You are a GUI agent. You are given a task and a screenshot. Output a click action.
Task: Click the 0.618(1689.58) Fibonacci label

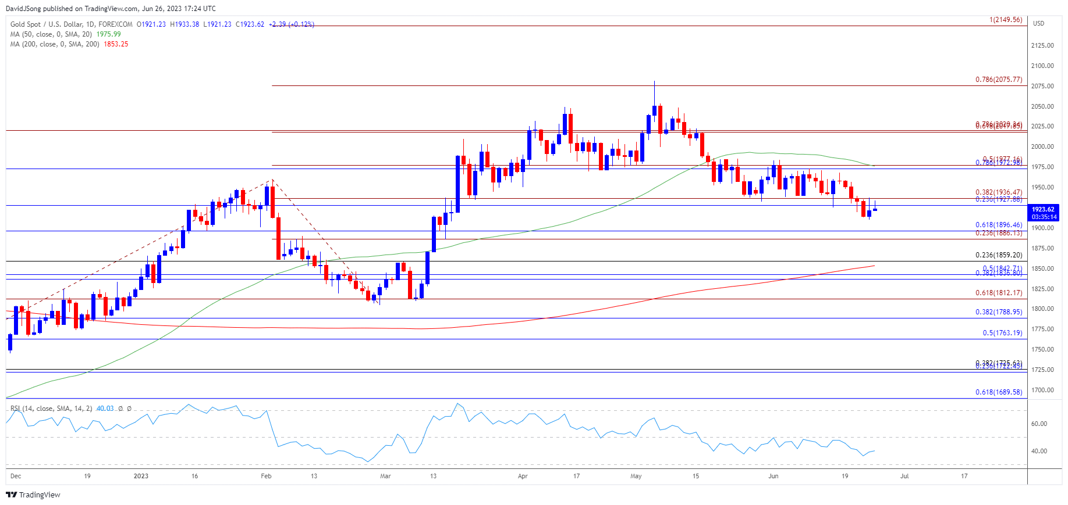point(999,392)
